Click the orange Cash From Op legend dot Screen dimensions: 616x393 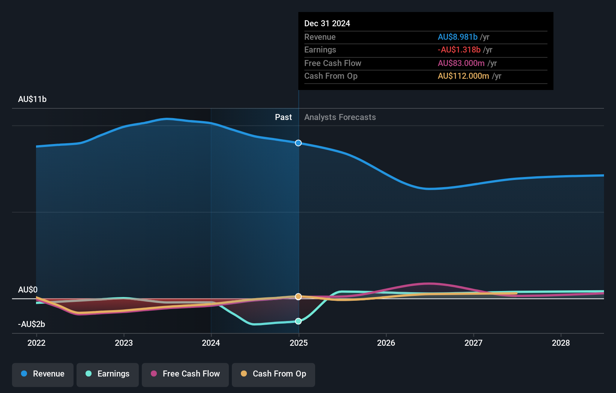click(x=244, y=374)
